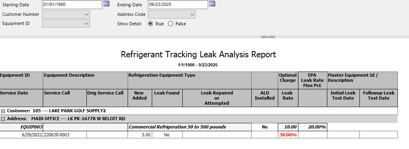Click the Initial Leak Test Date header
Viewport: 409px width, 149px height.
coord(343,98)
